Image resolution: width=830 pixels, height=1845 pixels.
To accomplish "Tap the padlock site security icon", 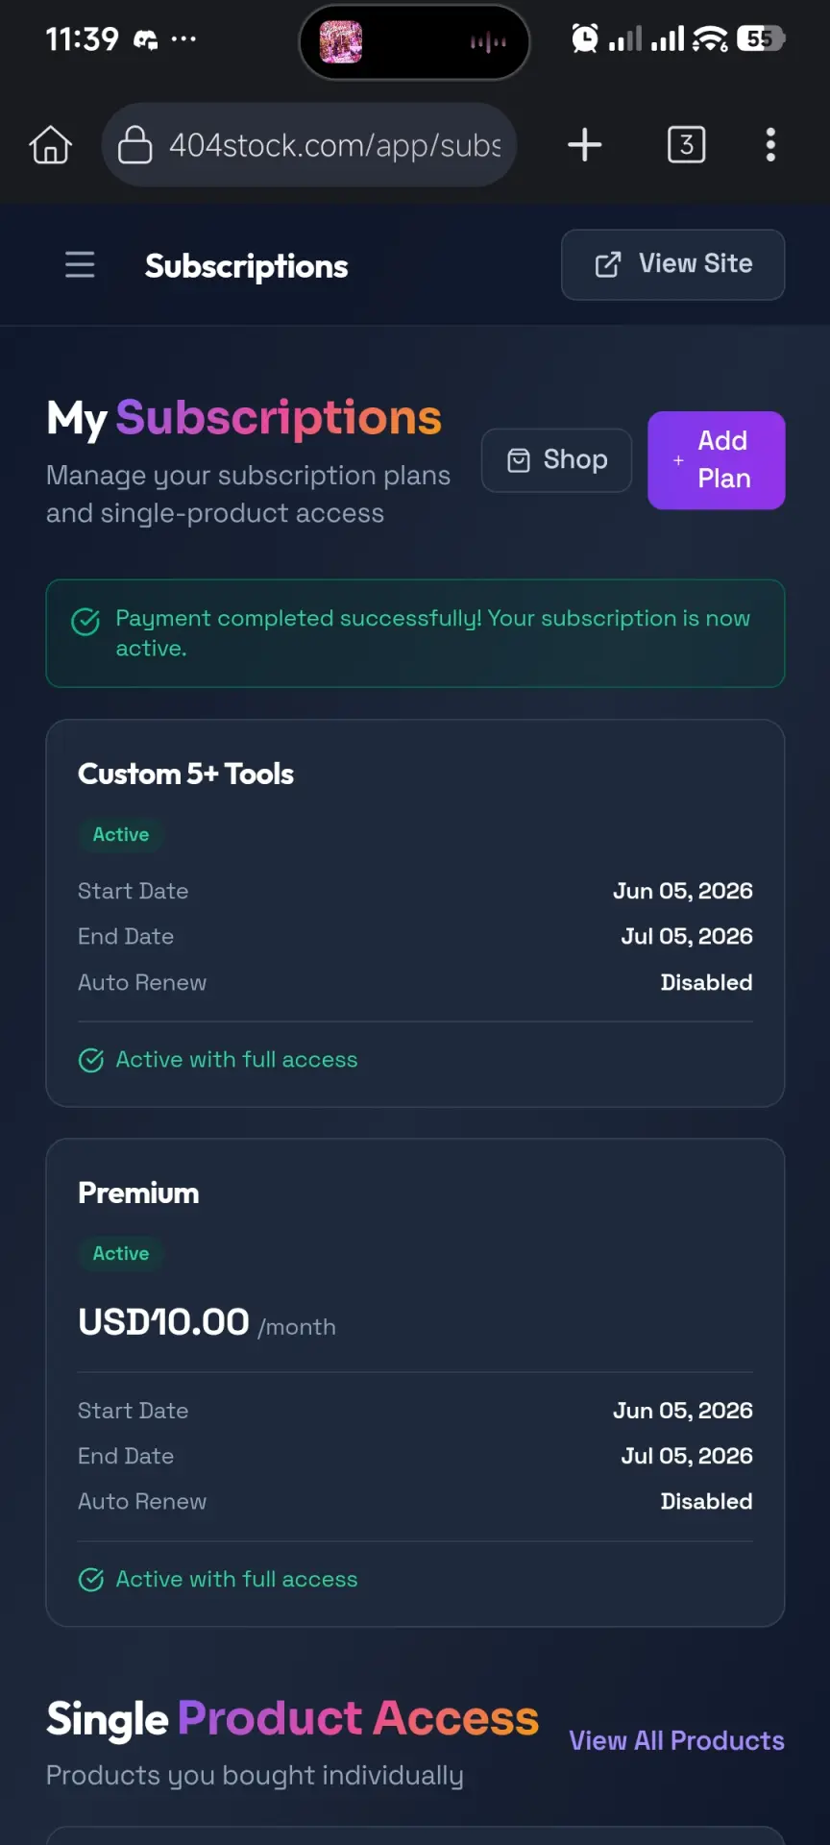I will (134, 145).
